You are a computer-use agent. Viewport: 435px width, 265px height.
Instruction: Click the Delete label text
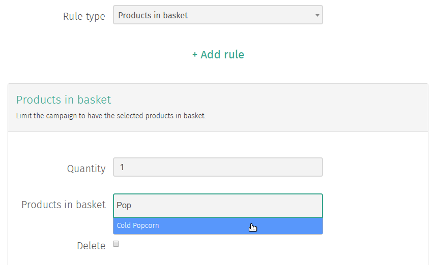(91, 246)
